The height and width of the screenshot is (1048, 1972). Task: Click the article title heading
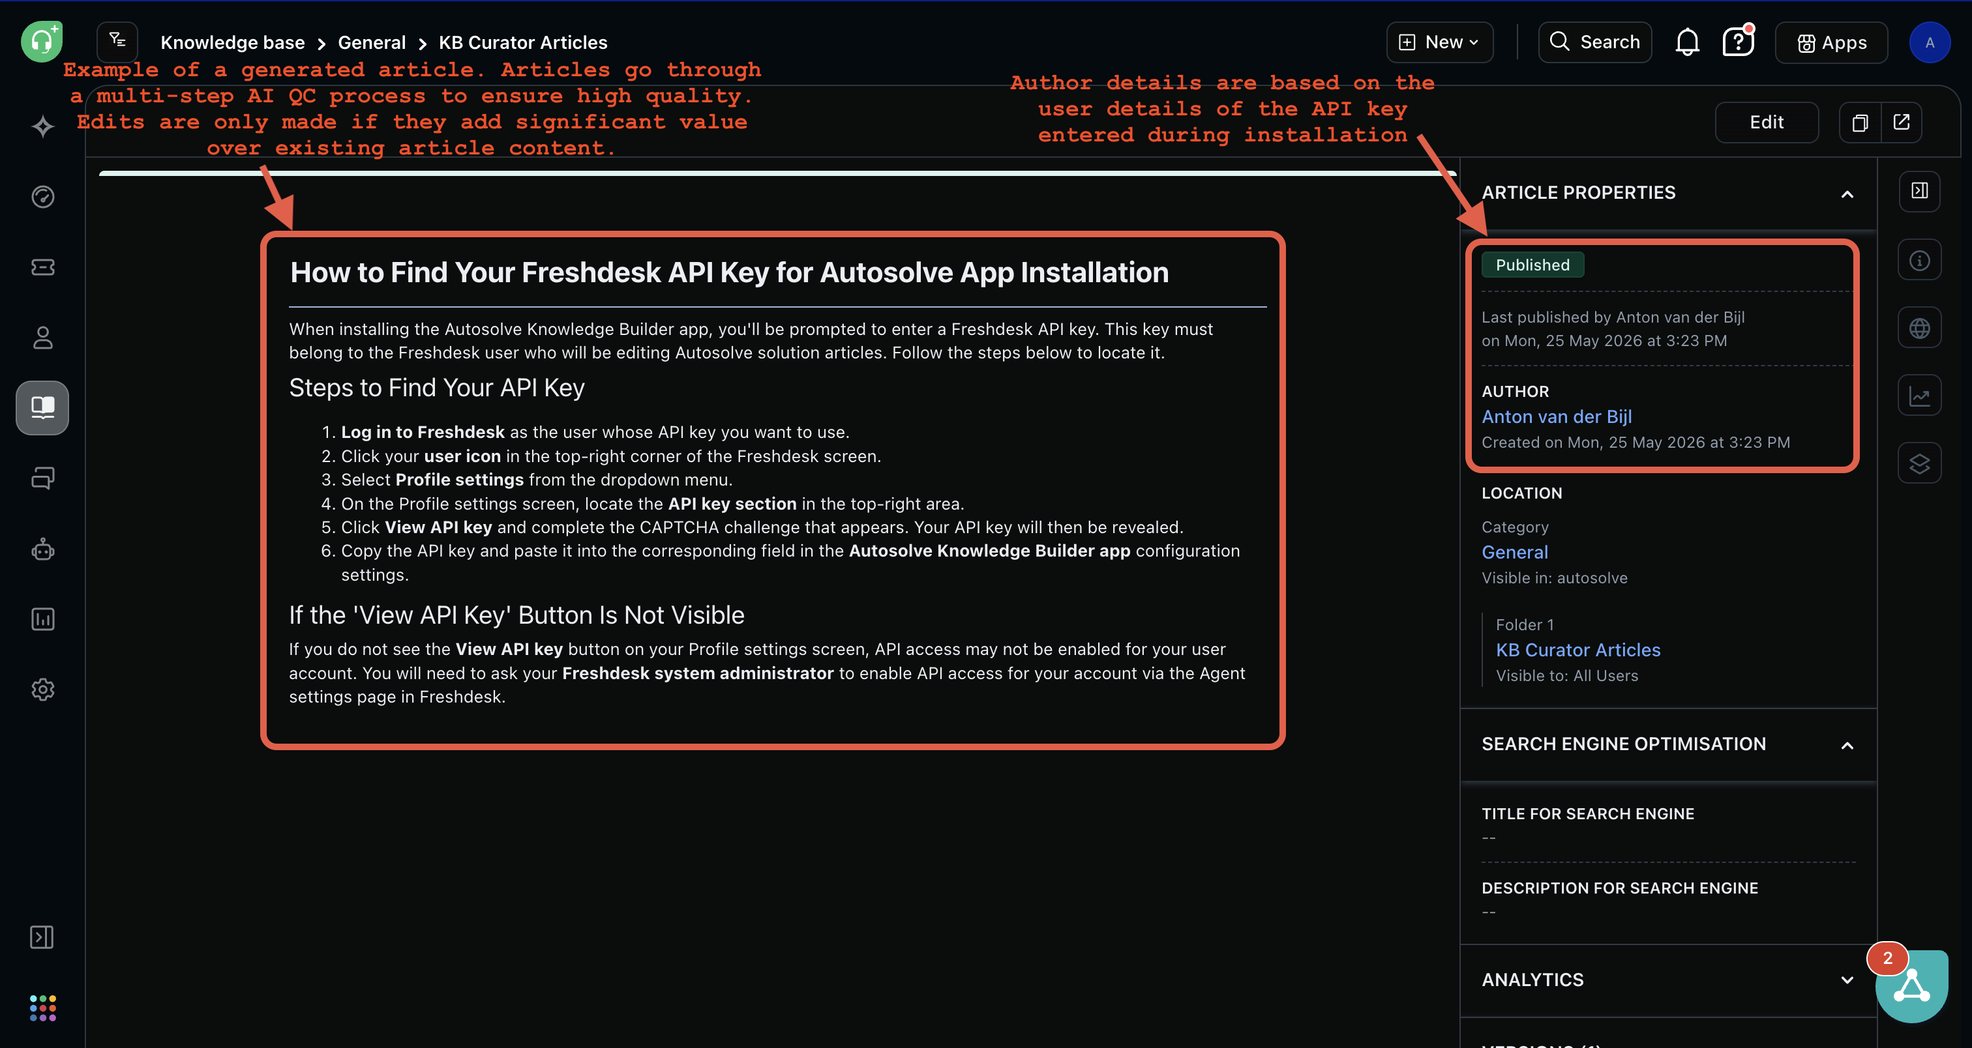pos(730,273)
